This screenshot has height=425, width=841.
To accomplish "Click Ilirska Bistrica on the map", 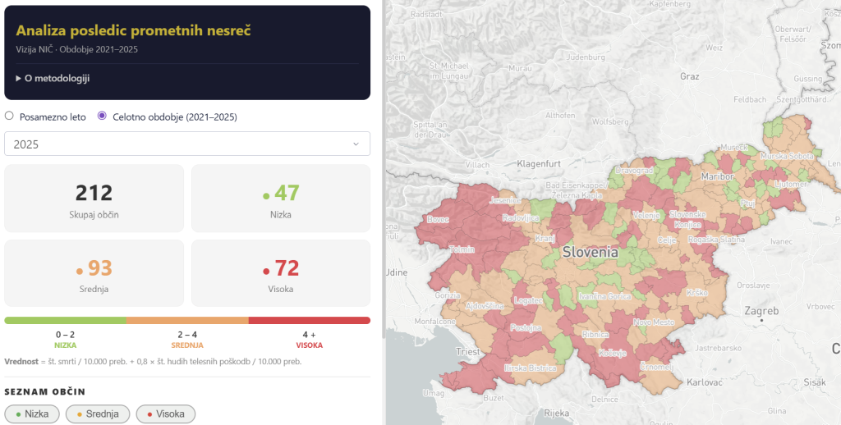I will [530, 368].
